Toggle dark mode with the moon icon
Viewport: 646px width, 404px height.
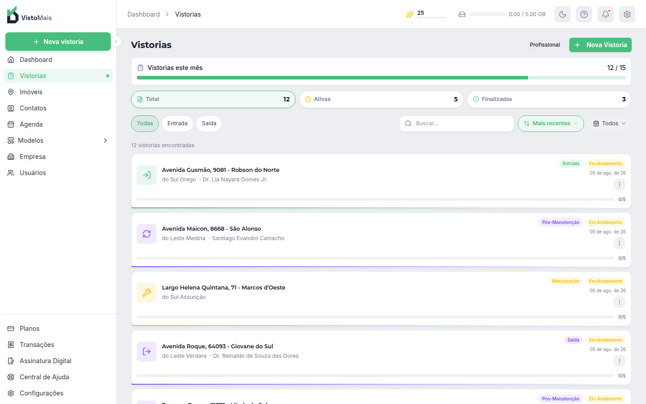[x=563, y=14]
